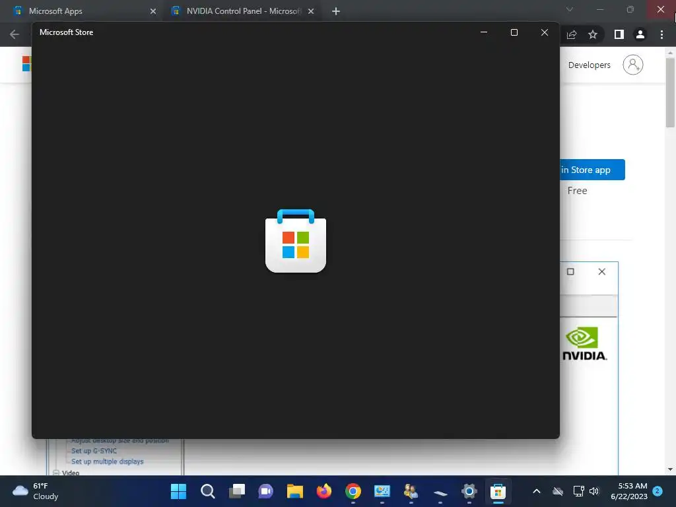The height and width of the screenshot is (507, 676).
Task: Select 'Set up G-SYNC' in the preview tree
Action: (94, 451)
